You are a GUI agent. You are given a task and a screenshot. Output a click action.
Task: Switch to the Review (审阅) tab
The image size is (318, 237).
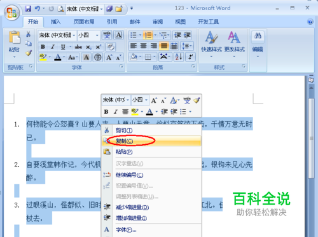pos(158,22)
